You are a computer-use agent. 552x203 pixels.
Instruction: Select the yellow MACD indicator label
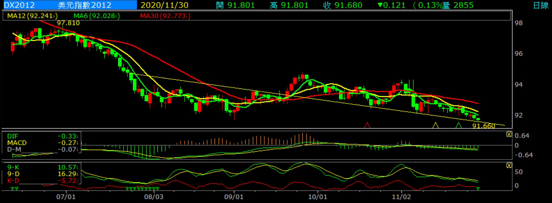point(17,143)
